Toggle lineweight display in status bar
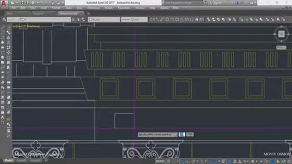 pyautogui.click(x=224, y=161)
